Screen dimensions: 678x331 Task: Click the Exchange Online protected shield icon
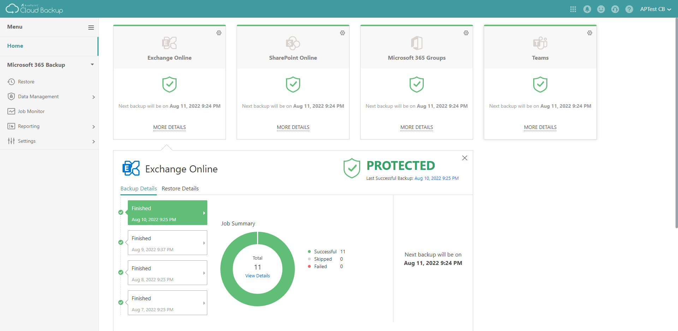click(x=169, y=84)
